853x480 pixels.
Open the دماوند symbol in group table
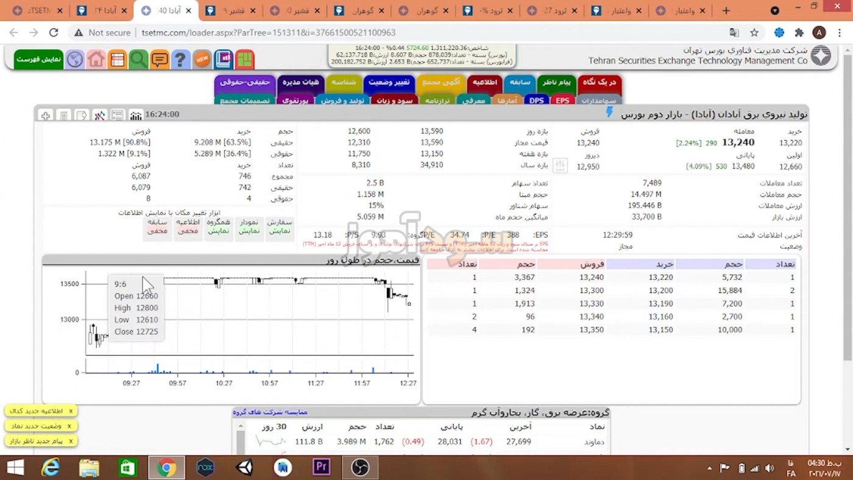(593, 442)
